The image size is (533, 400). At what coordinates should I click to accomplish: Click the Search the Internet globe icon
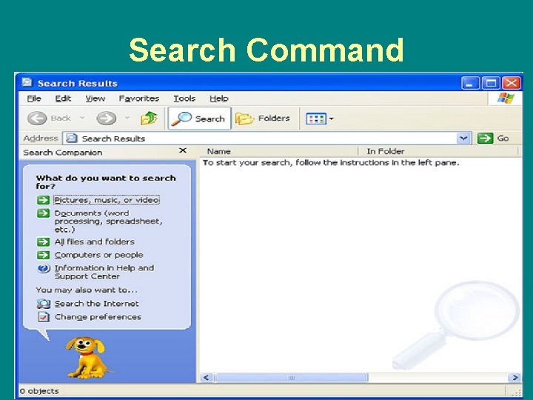coord(44,304)
